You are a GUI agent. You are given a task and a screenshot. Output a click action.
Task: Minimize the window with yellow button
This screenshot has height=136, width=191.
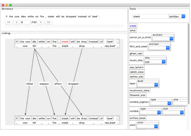tap(7, 5)
